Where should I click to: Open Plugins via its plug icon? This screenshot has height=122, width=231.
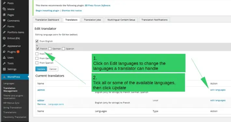point(4,52)
